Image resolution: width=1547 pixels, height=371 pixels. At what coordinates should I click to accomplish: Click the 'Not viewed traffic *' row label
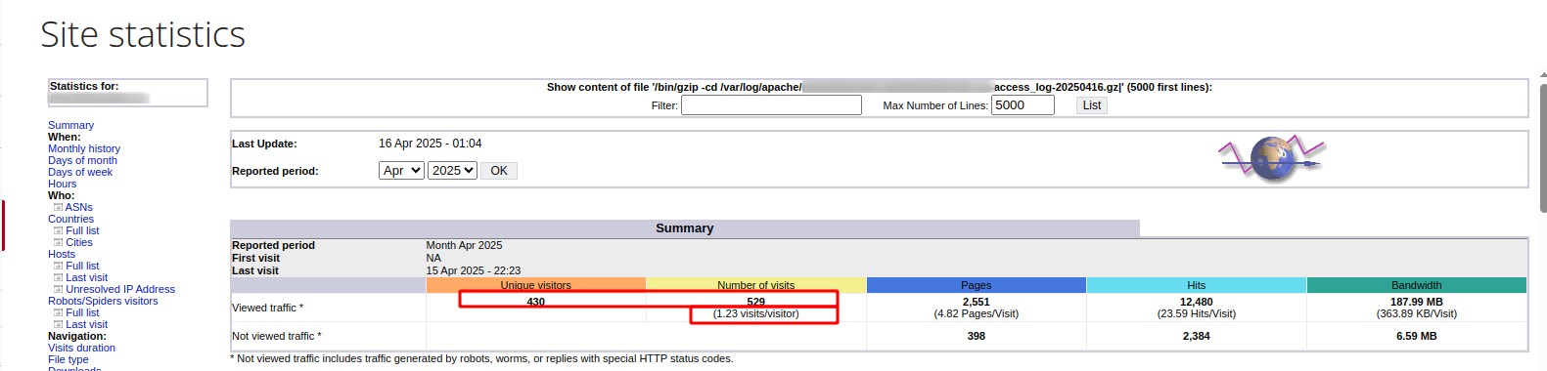[277, 336]
